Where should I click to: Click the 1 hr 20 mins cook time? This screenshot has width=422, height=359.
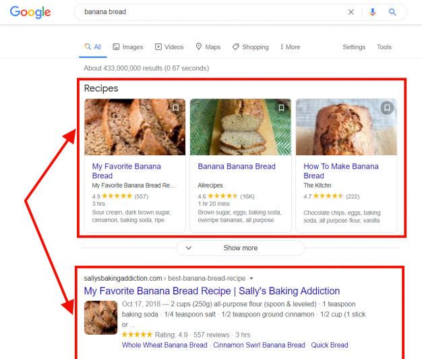pyautogui.click(x=214, y=204)
